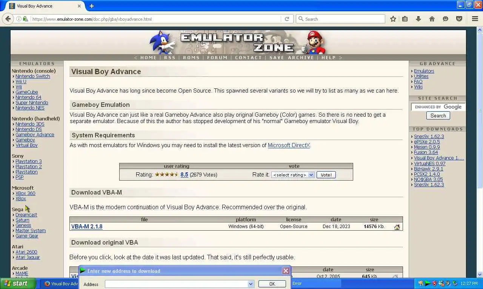483x289 pixels.
Task: Click the site Search button
Action: [x=438, y=116]
